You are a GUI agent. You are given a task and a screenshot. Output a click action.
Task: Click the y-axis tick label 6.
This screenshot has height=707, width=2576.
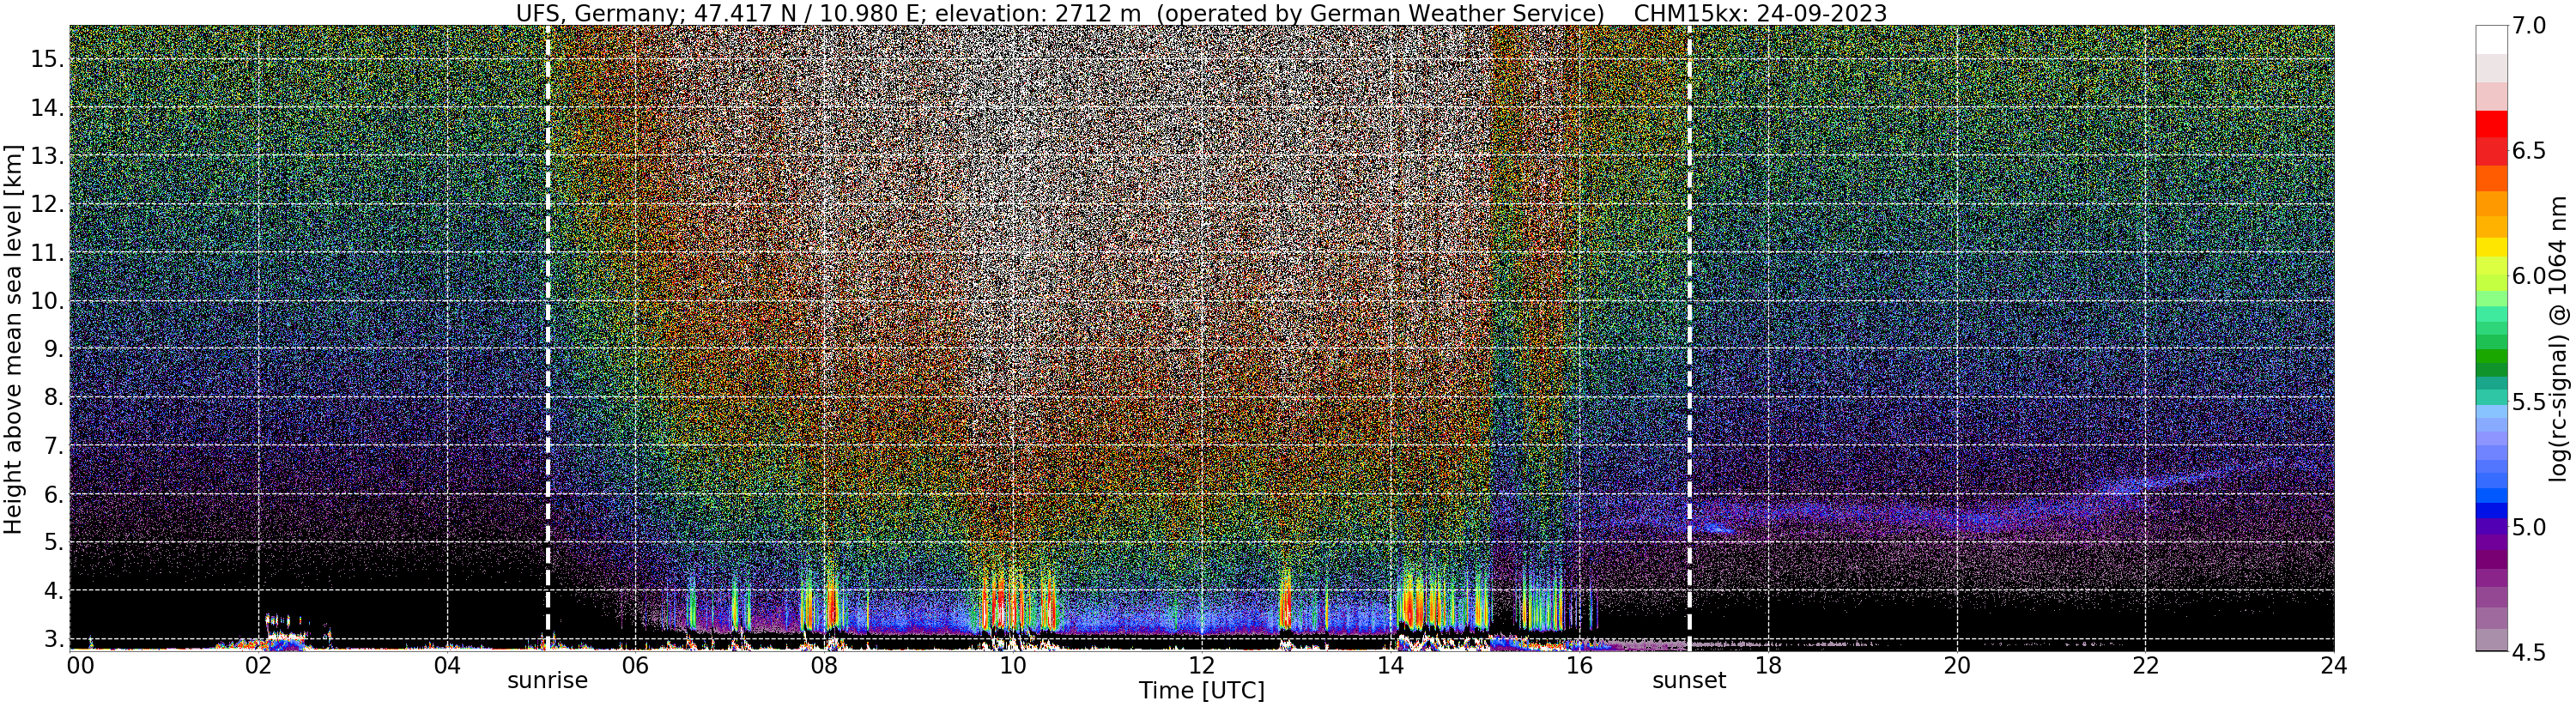53,494
